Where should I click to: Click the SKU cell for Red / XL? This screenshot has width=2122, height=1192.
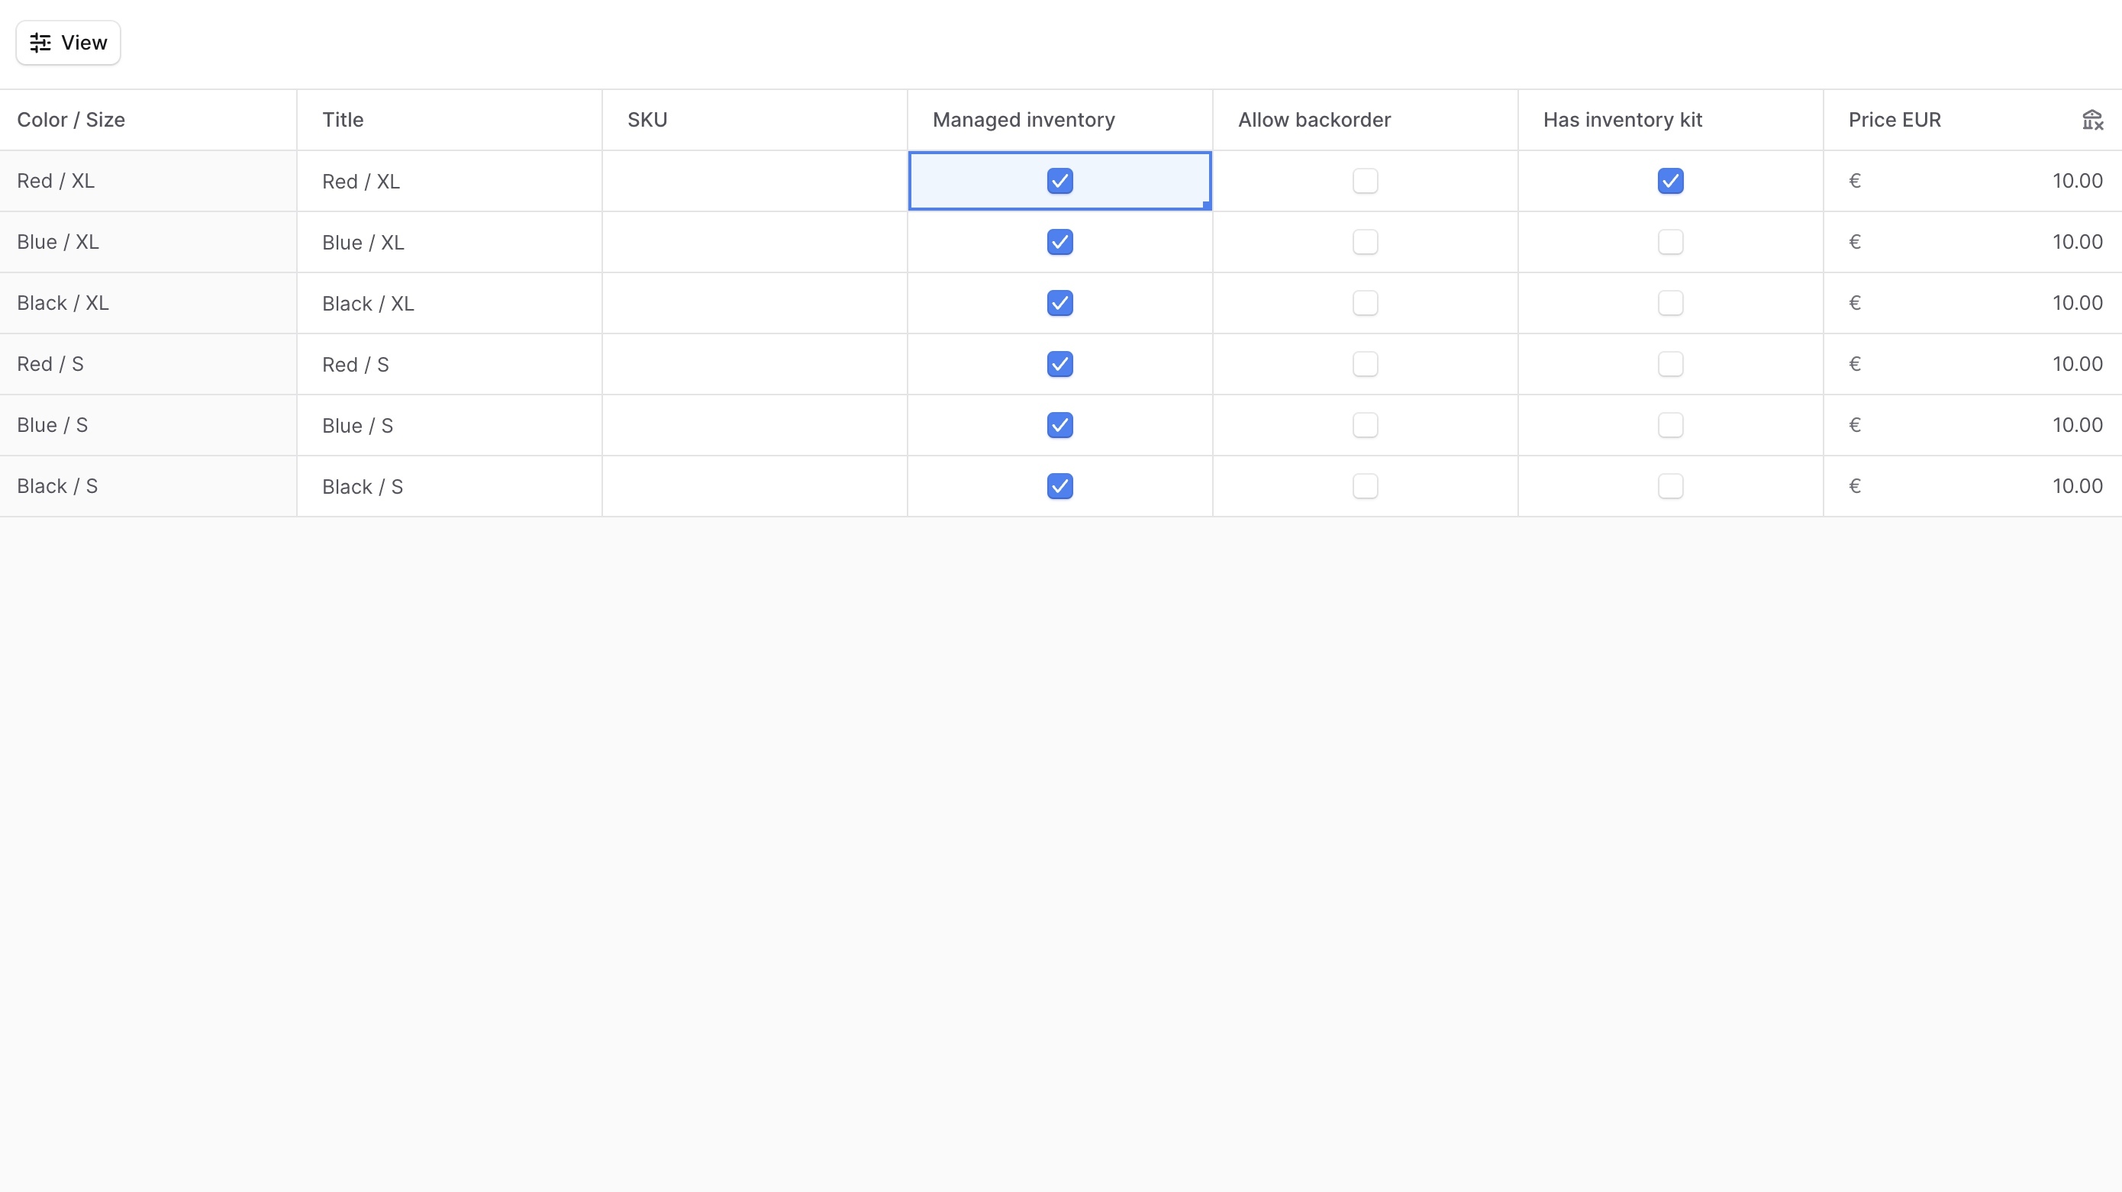click(753, 180)
